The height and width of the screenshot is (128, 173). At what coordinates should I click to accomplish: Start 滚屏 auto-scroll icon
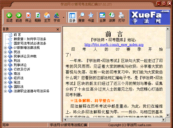tap(112, 15)
